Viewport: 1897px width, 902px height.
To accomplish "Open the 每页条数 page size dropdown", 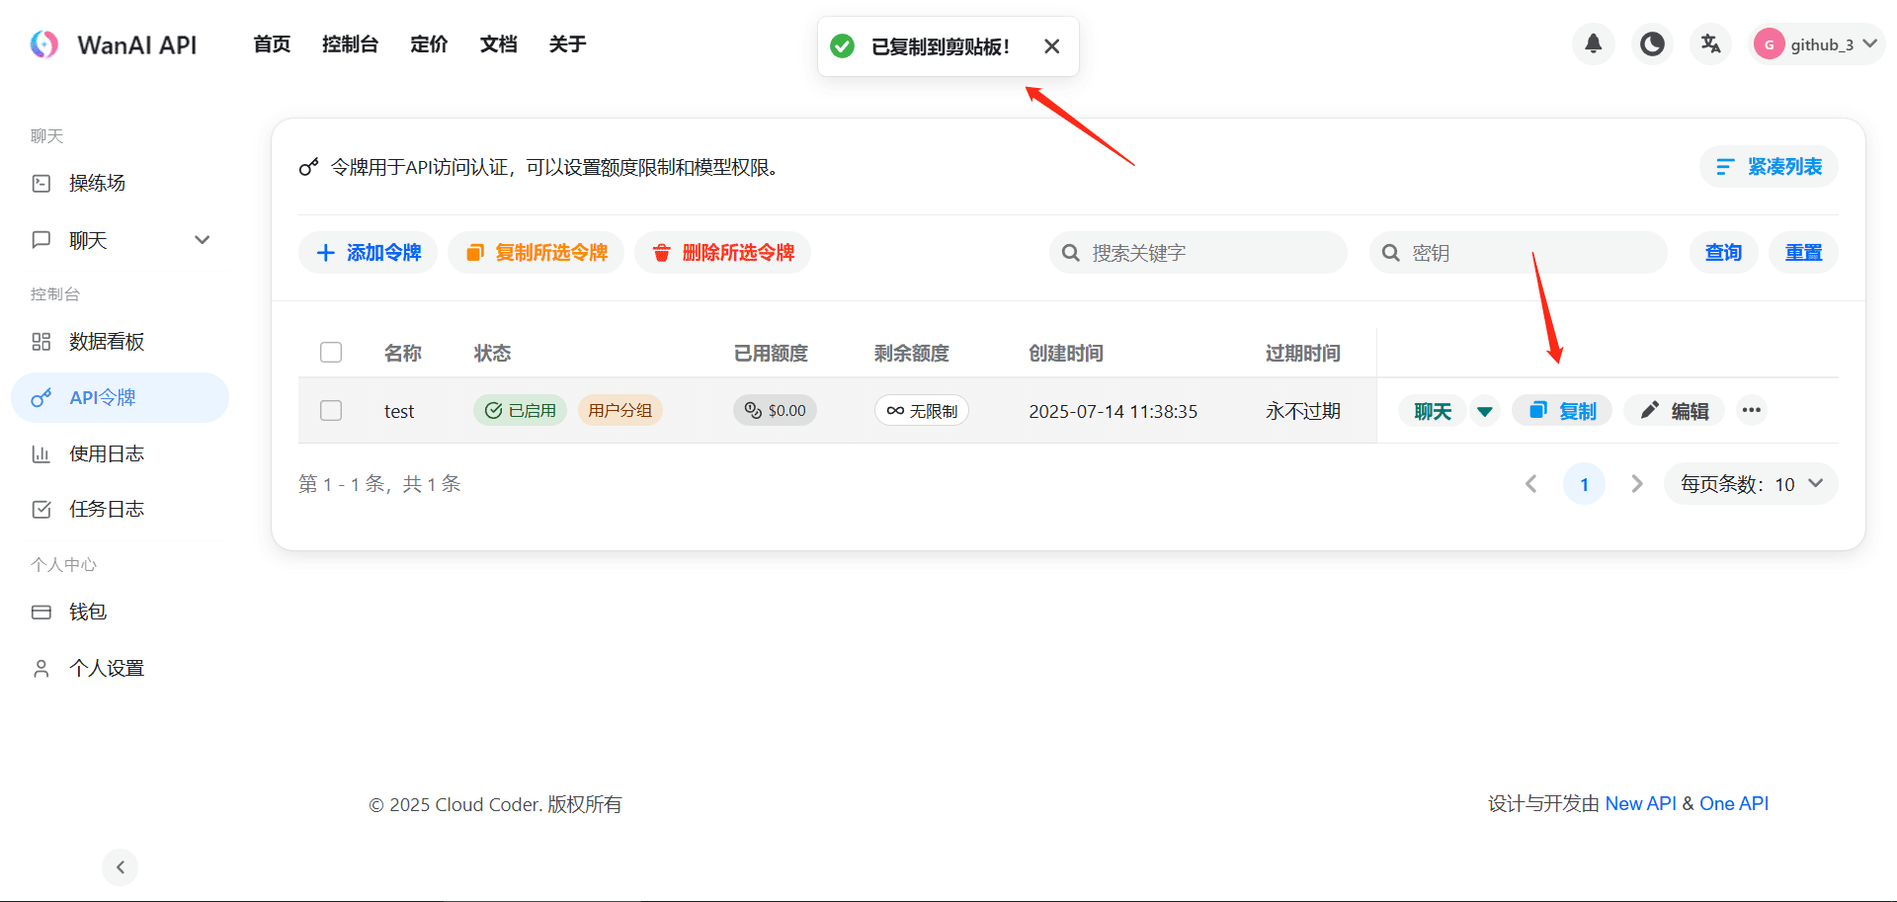I will 1750,484.
